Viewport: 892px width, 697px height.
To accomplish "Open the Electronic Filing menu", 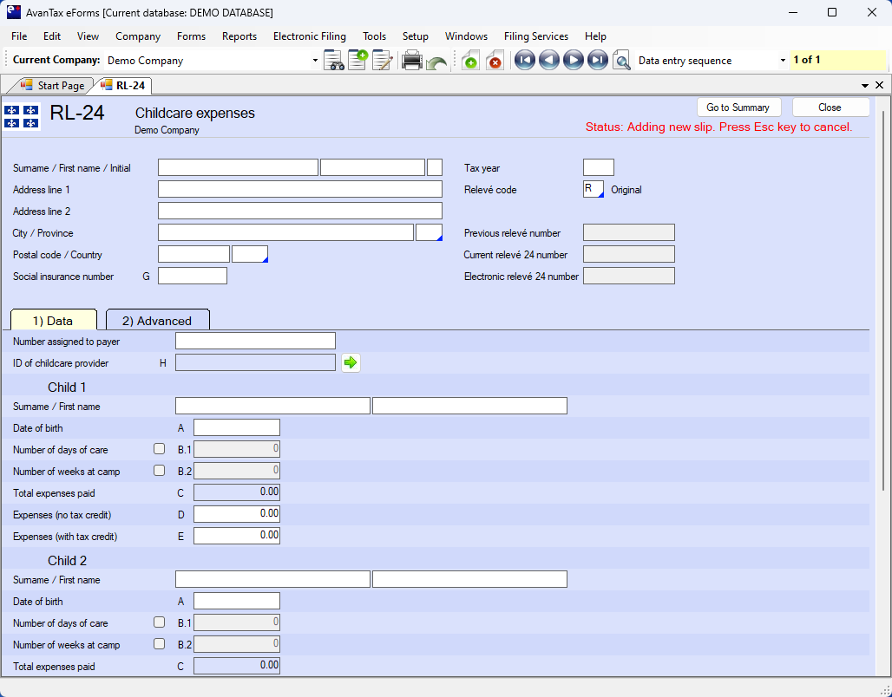I will [309, 36].
